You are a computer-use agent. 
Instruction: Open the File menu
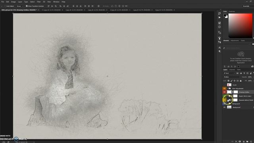point(2,2)
